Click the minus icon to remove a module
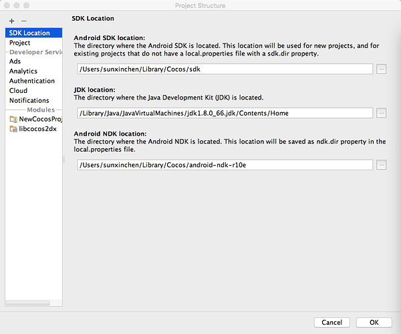Image resolution: width=401 pixels, height=334 pixels. pos(23,21)
